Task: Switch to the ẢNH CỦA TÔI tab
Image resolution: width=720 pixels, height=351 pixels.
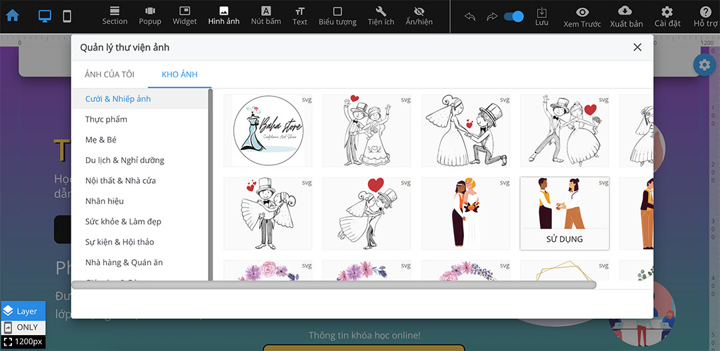Action: click(109, 75)
